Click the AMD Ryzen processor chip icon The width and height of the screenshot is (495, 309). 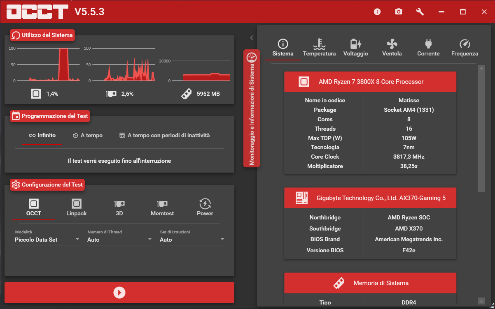304,82
